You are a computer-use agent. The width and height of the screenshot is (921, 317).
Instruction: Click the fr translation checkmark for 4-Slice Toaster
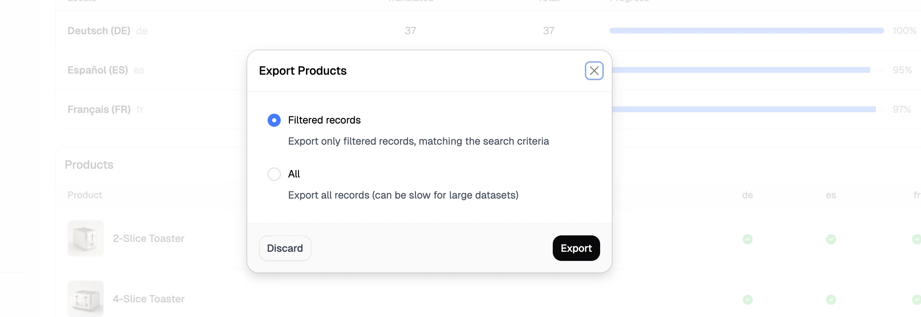918,299
